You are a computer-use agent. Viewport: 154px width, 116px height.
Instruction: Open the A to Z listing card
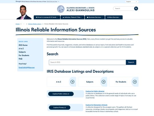[62, 82]
